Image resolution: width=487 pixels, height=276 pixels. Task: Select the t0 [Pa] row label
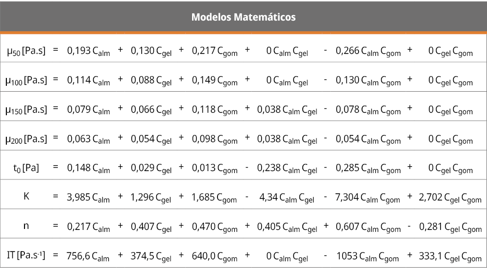pos(26,168)
